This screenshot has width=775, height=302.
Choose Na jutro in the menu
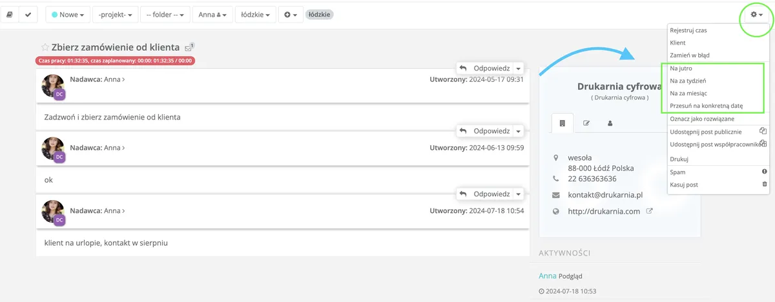pos(680,68)
